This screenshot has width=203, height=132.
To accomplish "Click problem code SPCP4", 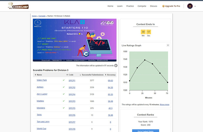I will click(x=72, y=94).
